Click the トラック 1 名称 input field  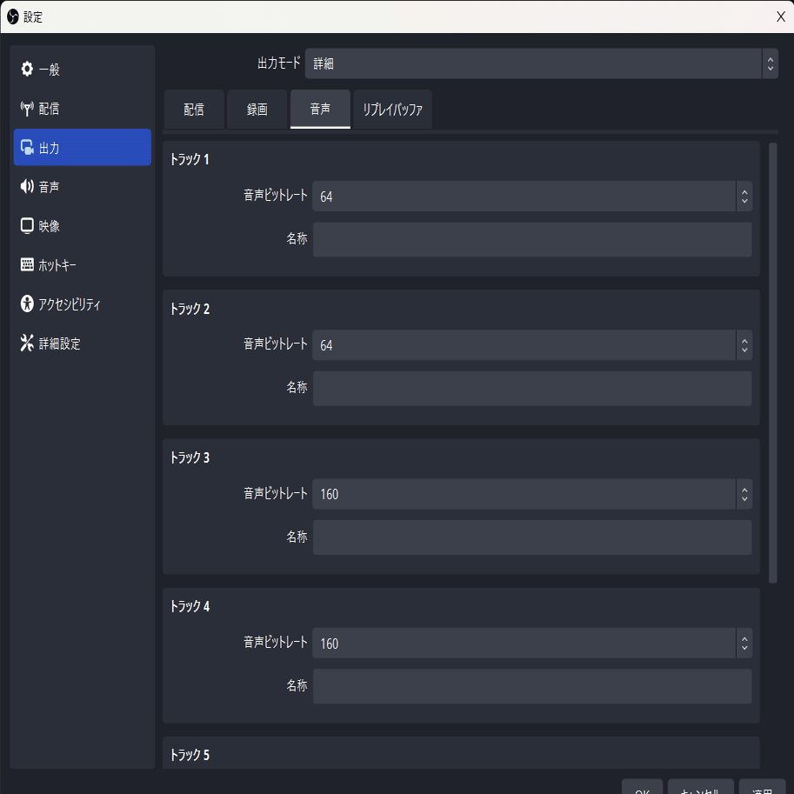pos(532,239)
